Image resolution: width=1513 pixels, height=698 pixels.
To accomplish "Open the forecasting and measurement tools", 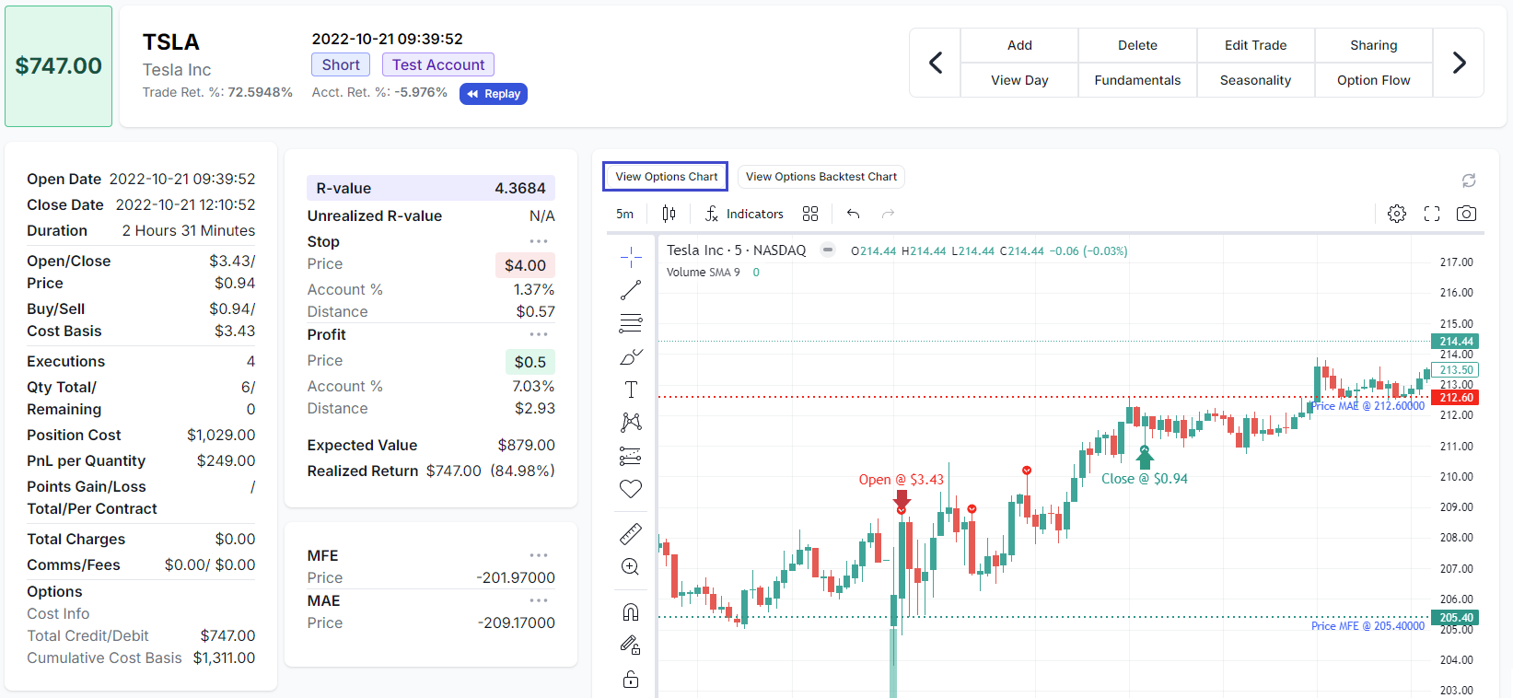I will (x=631, y=456).
